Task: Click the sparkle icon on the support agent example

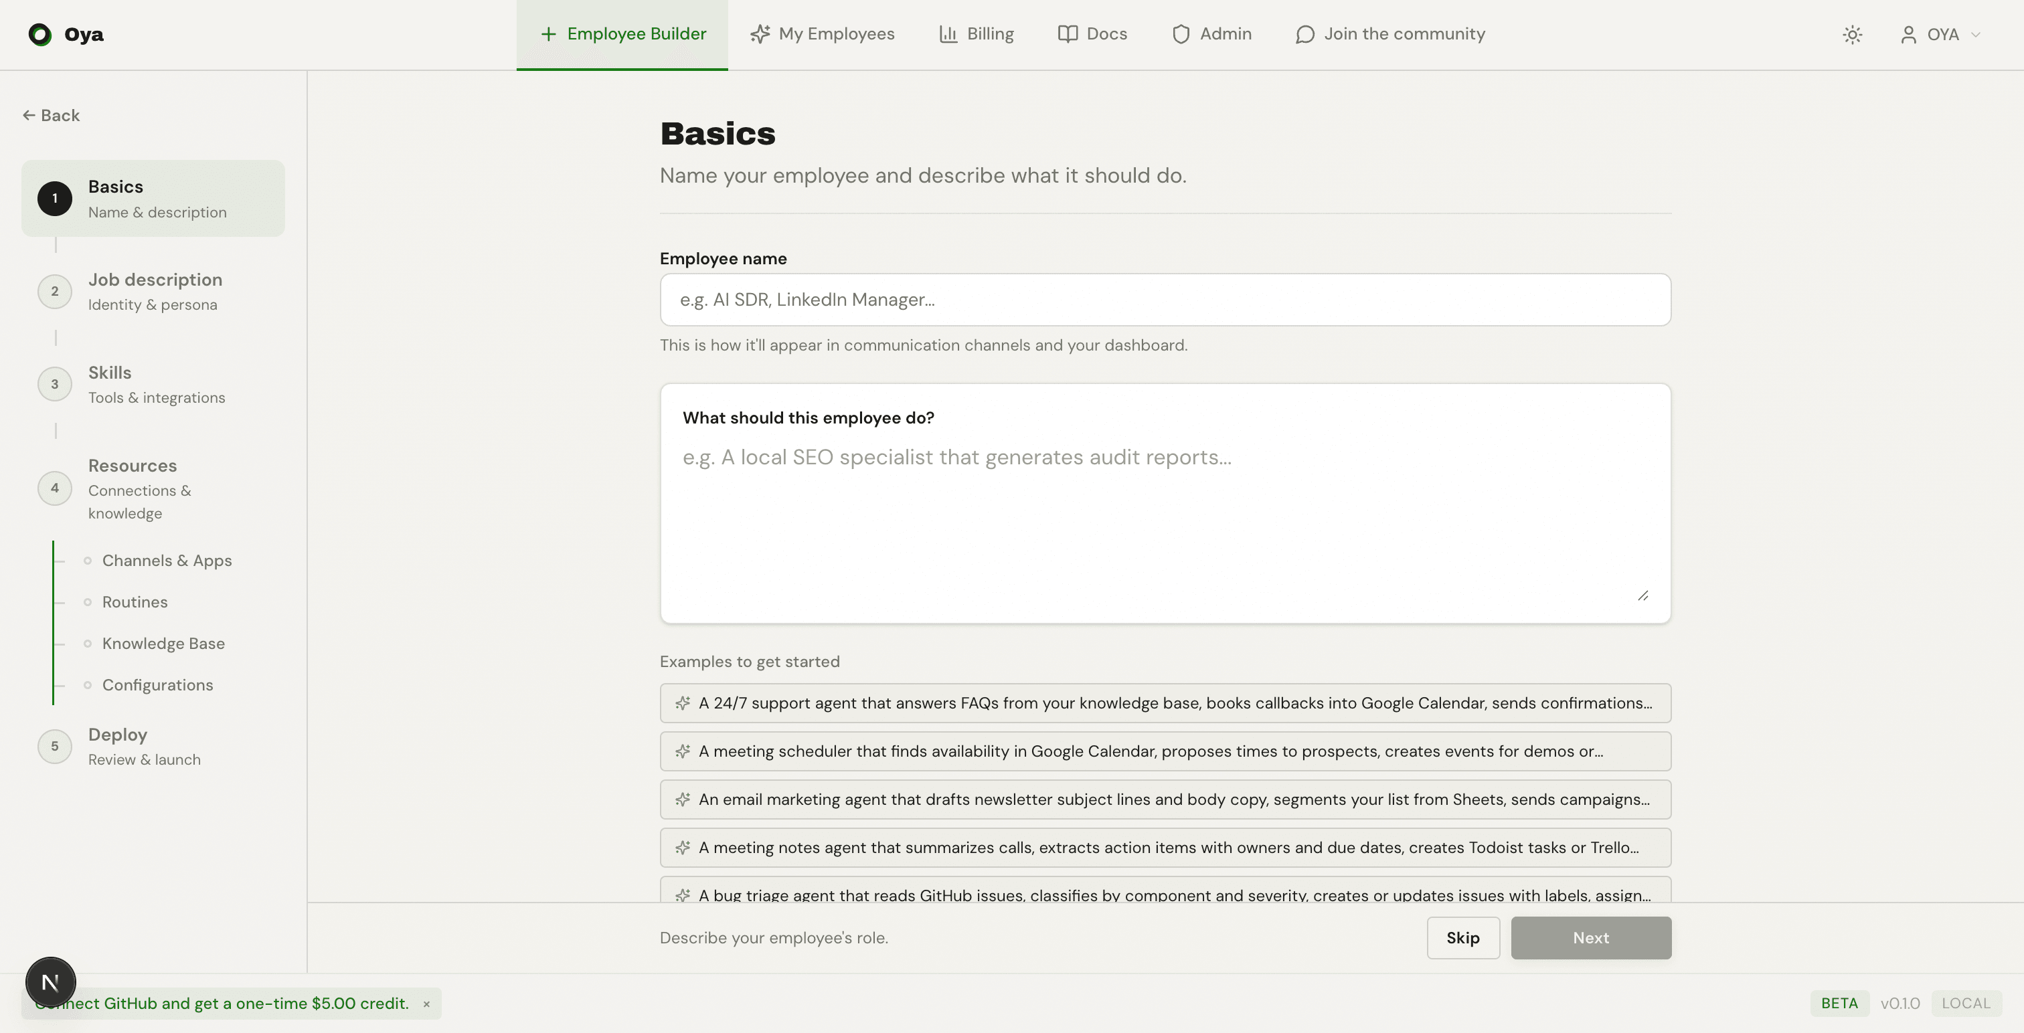Action: click(683, 703)
